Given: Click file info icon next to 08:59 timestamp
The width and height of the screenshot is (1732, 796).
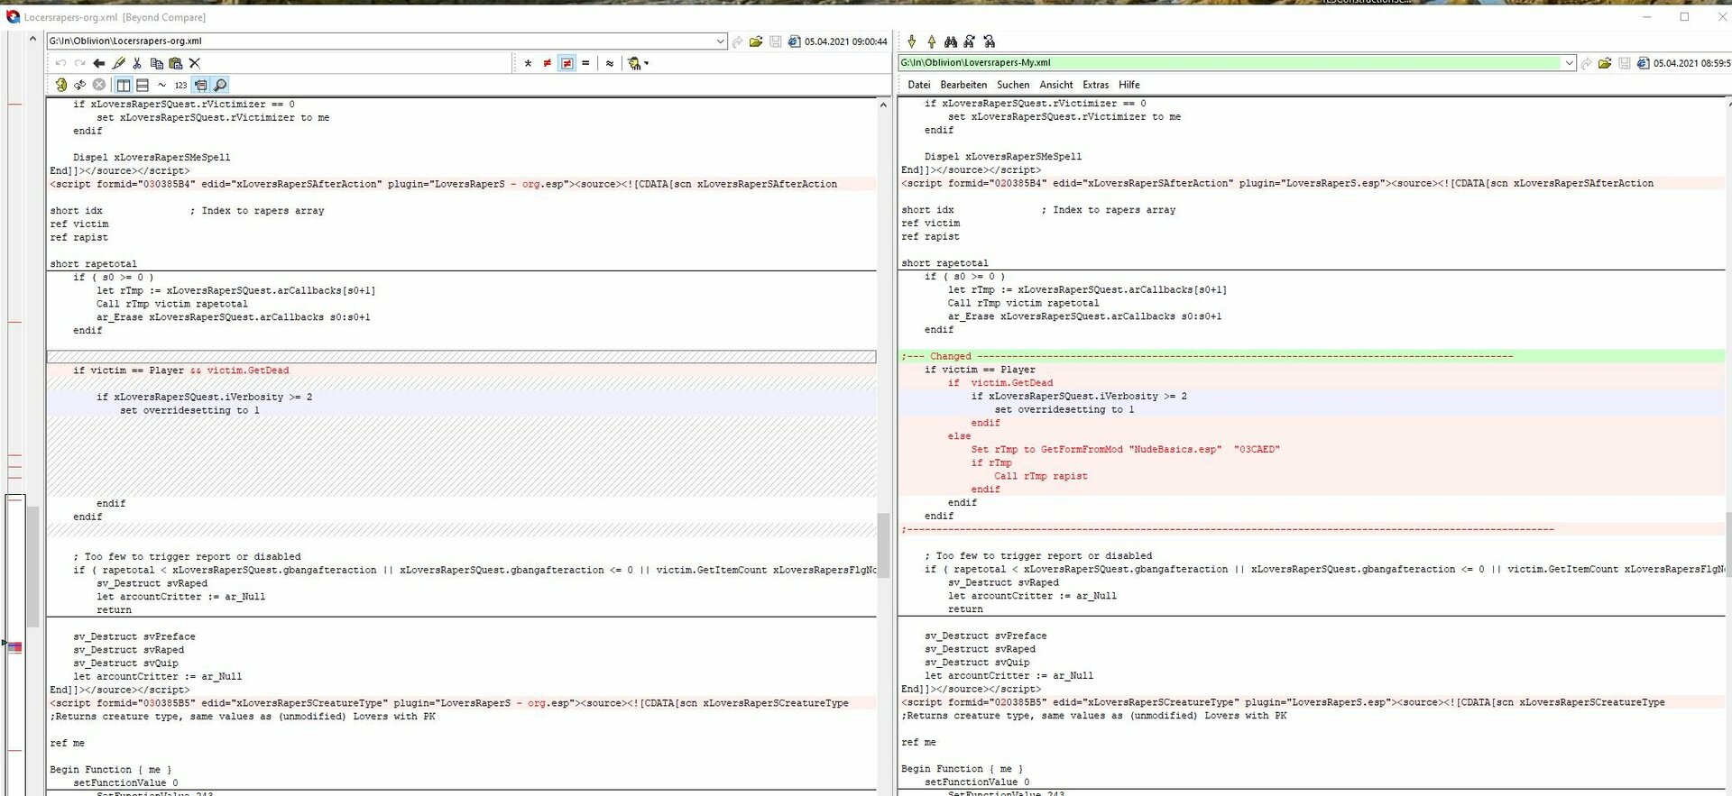Looking at the screenshot, I should click(1643, 63).
